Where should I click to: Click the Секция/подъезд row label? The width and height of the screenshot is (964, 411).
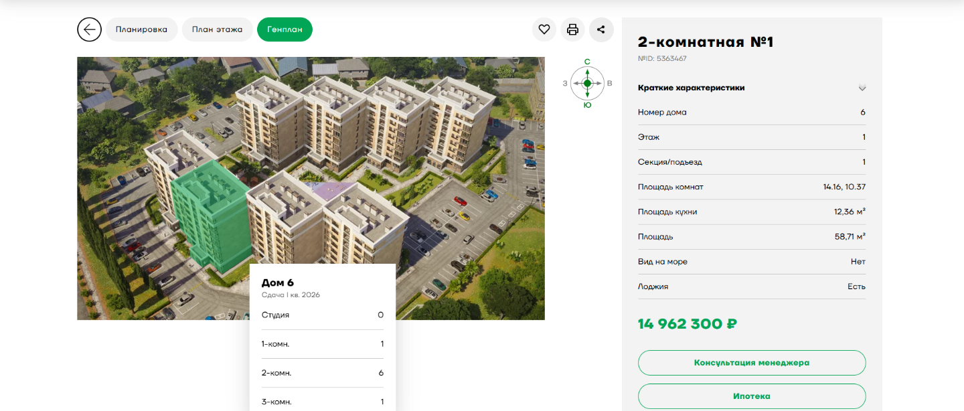point(670,162)
